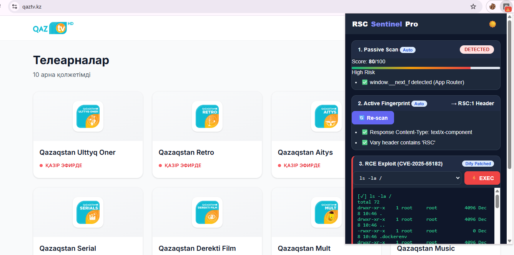This screenshot has height=255, width=514.
Task: Click the '→ RSC:1 Header' text
Action: coord(472,103)
